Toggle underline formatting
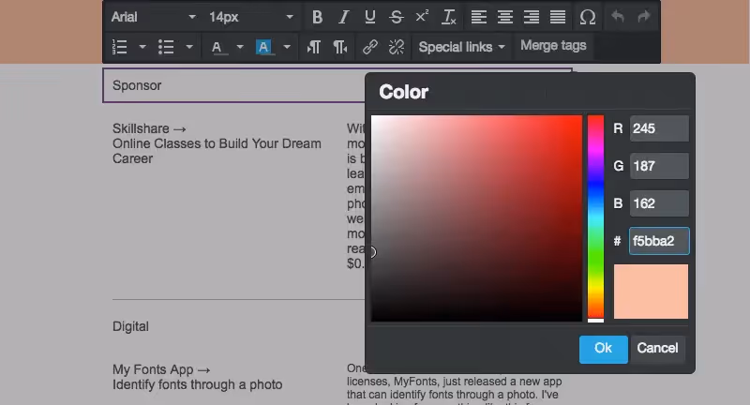750x405 pixels. pyautogui.click(x=369, y=17)
